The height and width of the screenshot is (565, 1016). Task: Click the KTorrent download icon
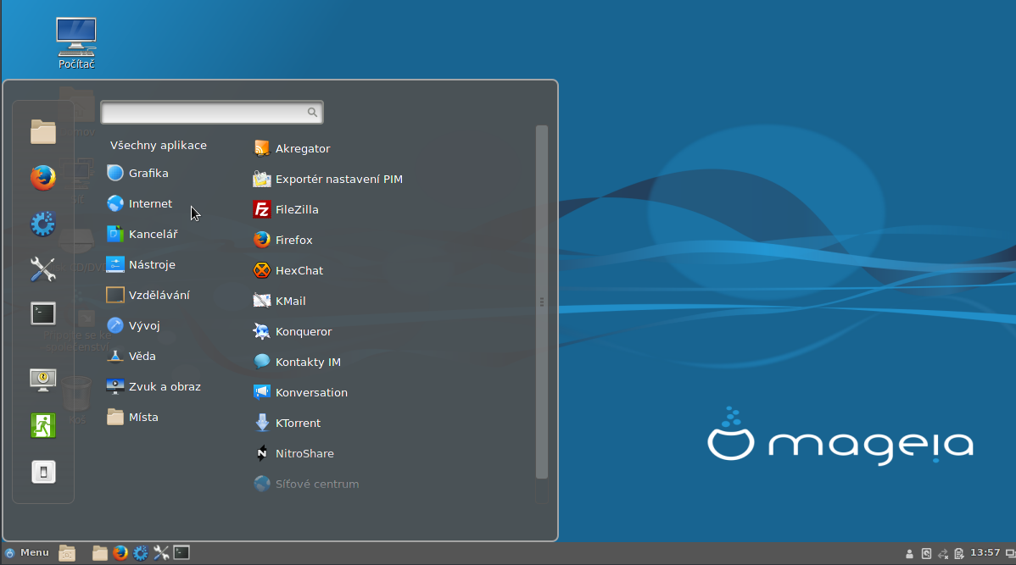pos(262,423)
